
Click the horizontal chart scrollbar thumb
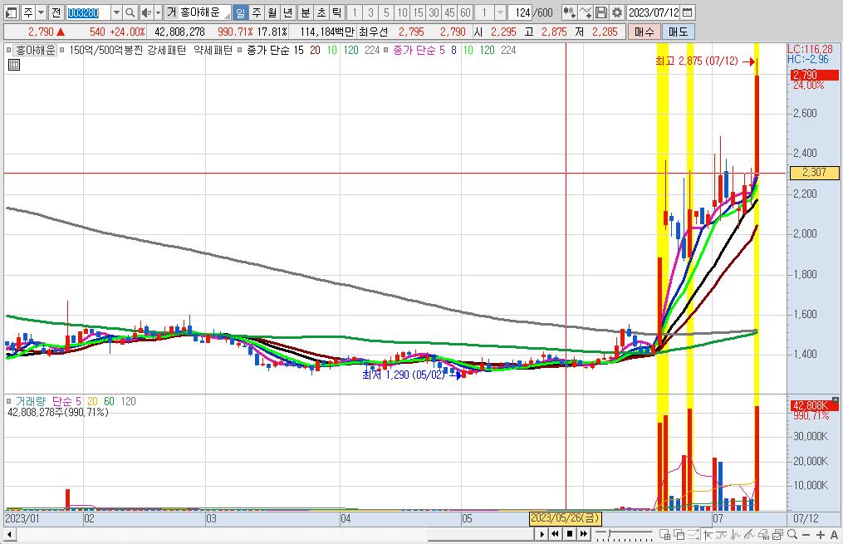(480, 534)
